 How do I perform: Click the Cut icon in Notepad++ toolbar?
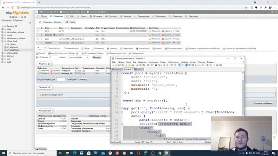coord(137,65)
